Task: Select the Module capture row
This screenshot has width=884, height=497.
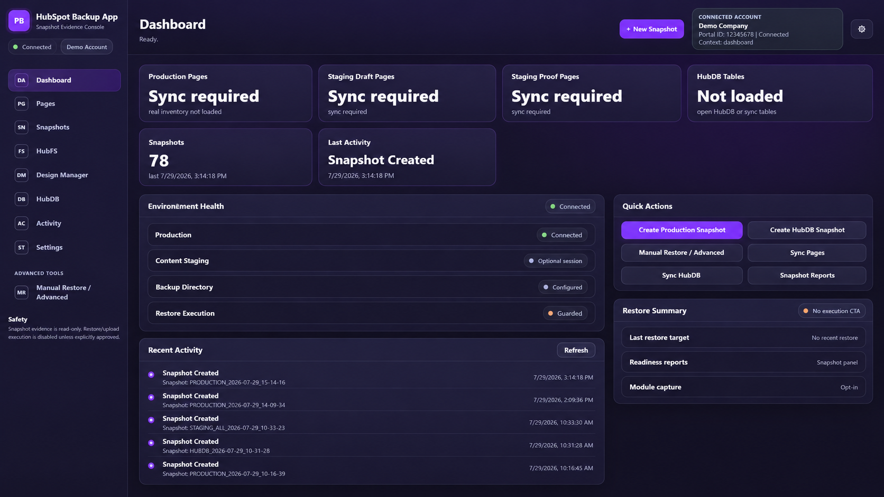Action: [x=743, y=387]
